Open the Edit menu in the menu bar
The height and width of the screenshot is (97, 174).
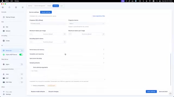pyautogui.click(x=11, y=1)
